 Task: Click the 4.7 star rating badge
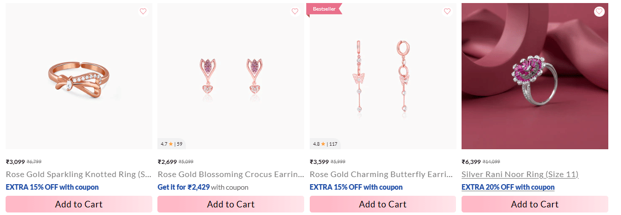172,144
